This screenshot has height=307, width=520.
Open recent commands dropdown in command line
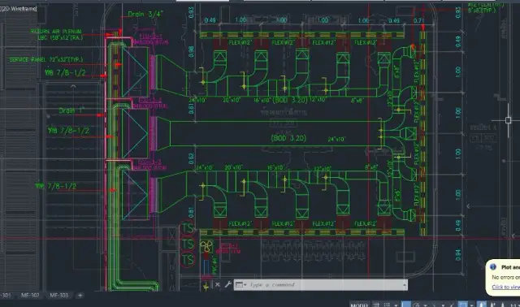240,284
